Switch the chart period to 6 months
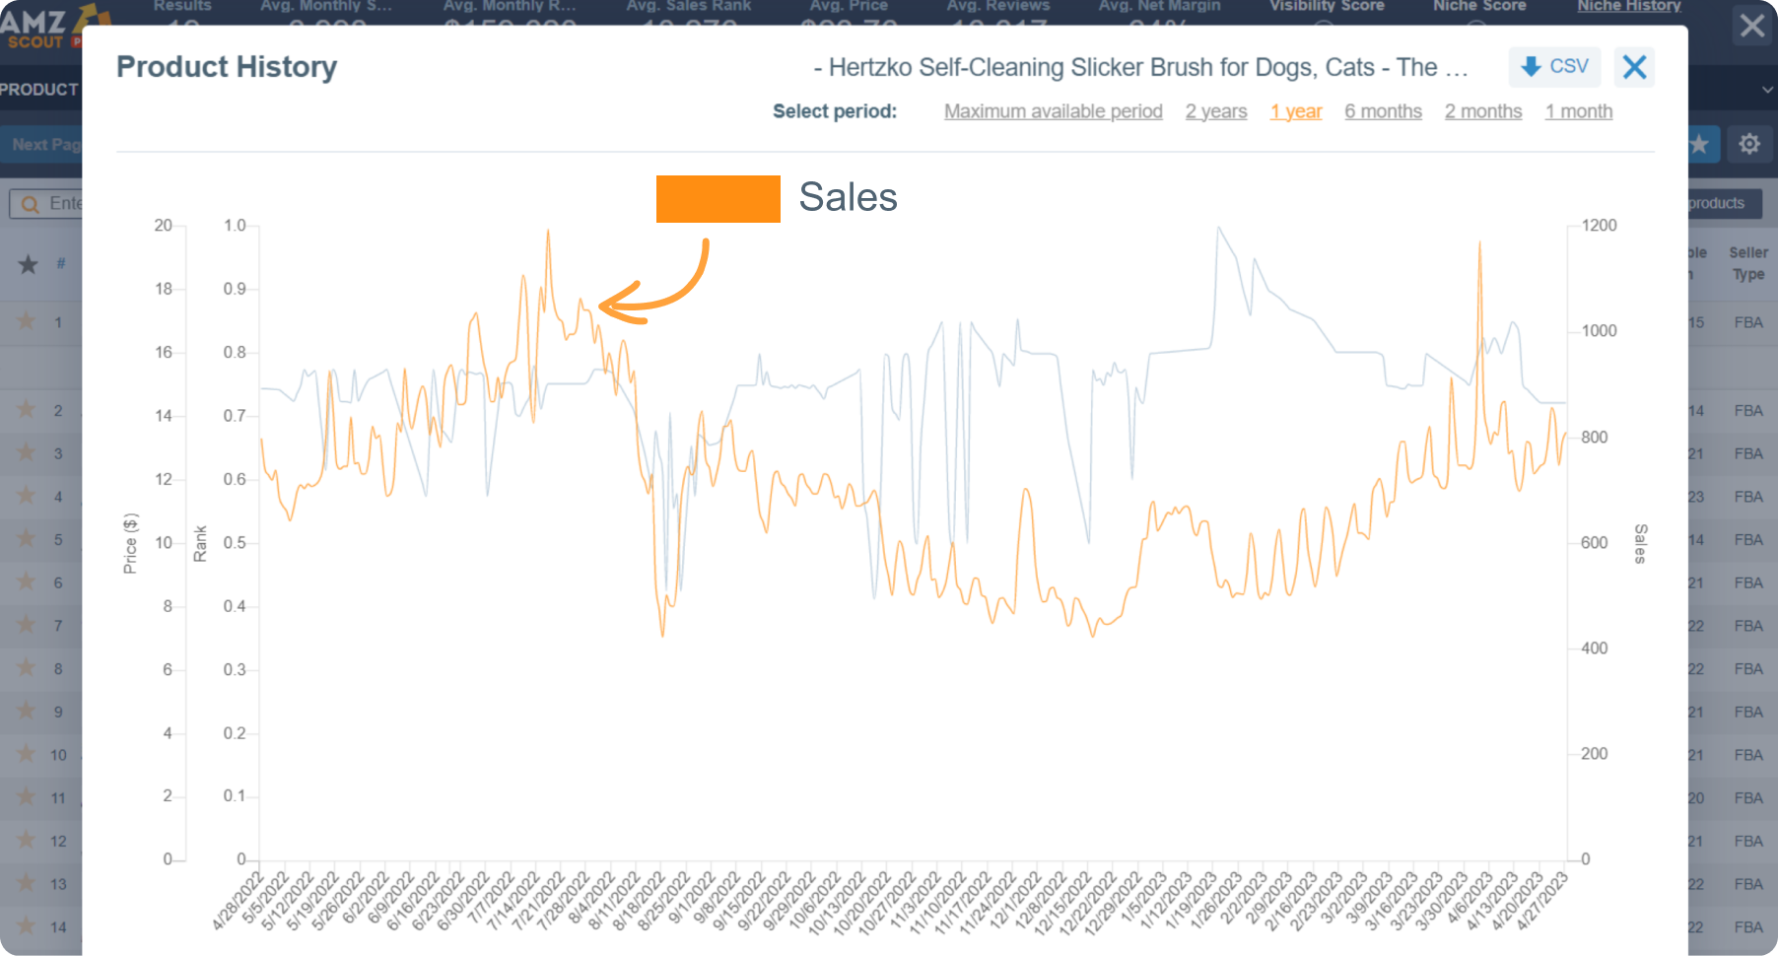 [x=1383, y=111]
